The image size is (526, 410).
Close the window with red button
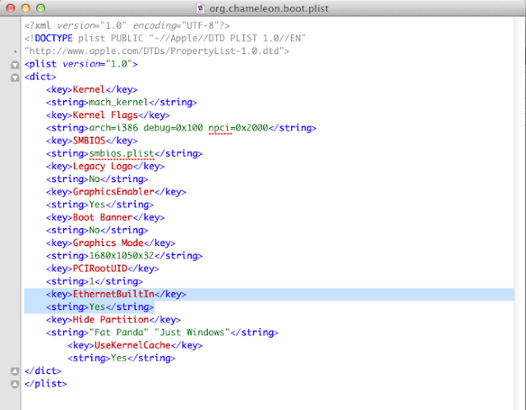[11, 8]
